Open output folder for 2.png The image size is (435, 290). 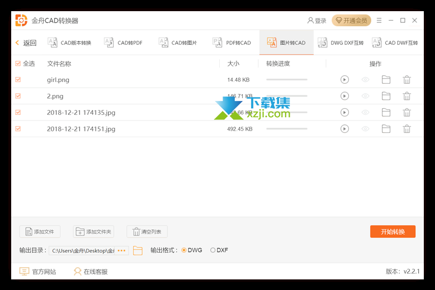click(x=386, y=96)
